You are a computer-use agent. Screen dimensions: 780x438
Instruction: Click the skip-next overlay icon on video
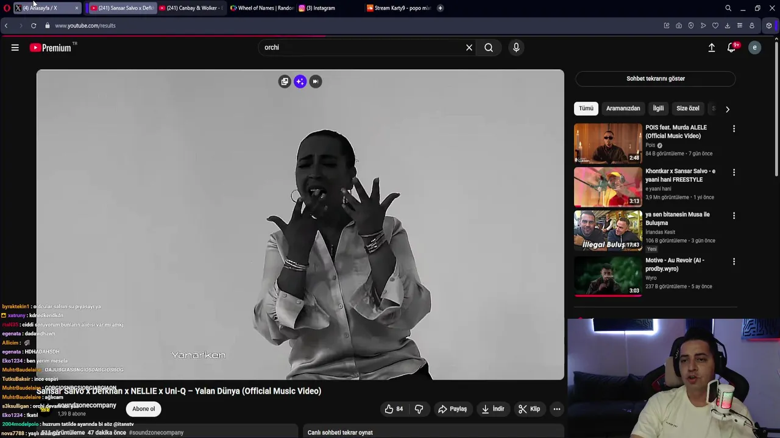(x=315, y=82)
